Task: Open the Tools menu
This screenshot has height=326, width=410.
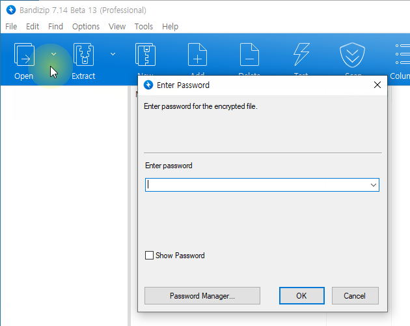Action: [144, 27]
